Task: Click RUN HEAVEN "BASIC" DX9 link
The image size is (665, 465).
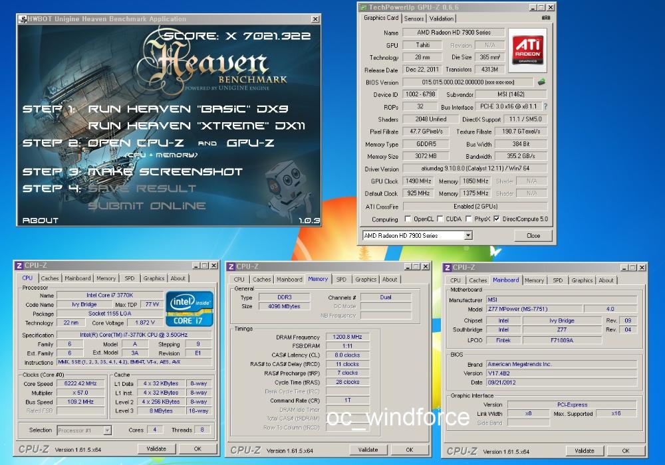Action: click(188, 109)
